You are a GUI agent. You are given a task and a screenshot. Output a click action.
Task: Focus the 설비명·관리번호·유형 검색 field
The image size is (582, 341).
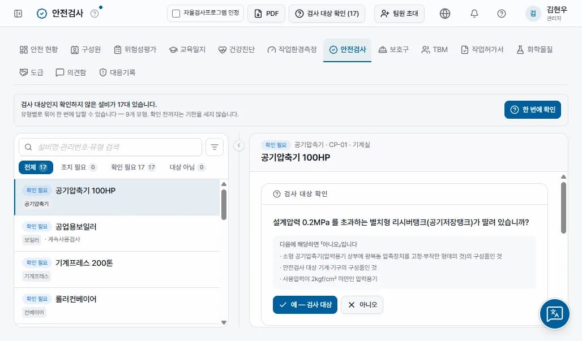[110, 147]
